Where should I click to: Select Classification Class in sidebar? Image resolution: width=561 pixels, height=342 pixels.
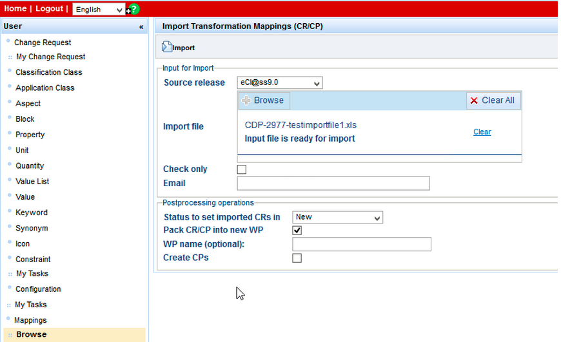(x=49, y=72)
